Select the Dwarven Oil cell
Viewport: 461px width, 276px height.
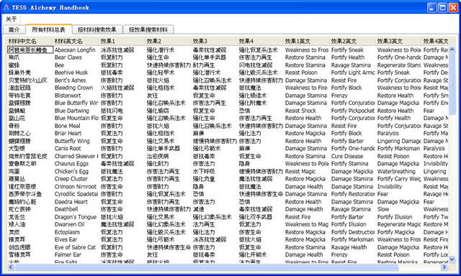[69, 224]
